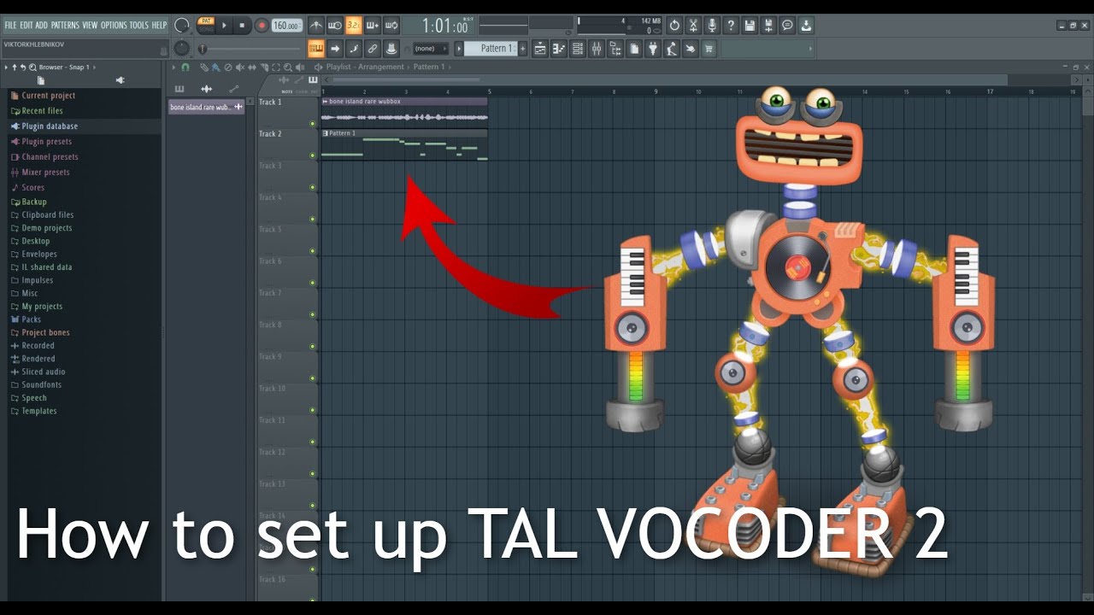Click the tempo tapper icon
Image resolution: width=1094 pixels, height=615 pixels.
pyautogui.click(x=672, y=49)
